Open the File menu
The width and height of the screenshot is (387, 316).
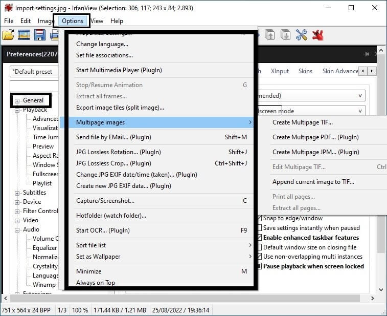point(9,21)
